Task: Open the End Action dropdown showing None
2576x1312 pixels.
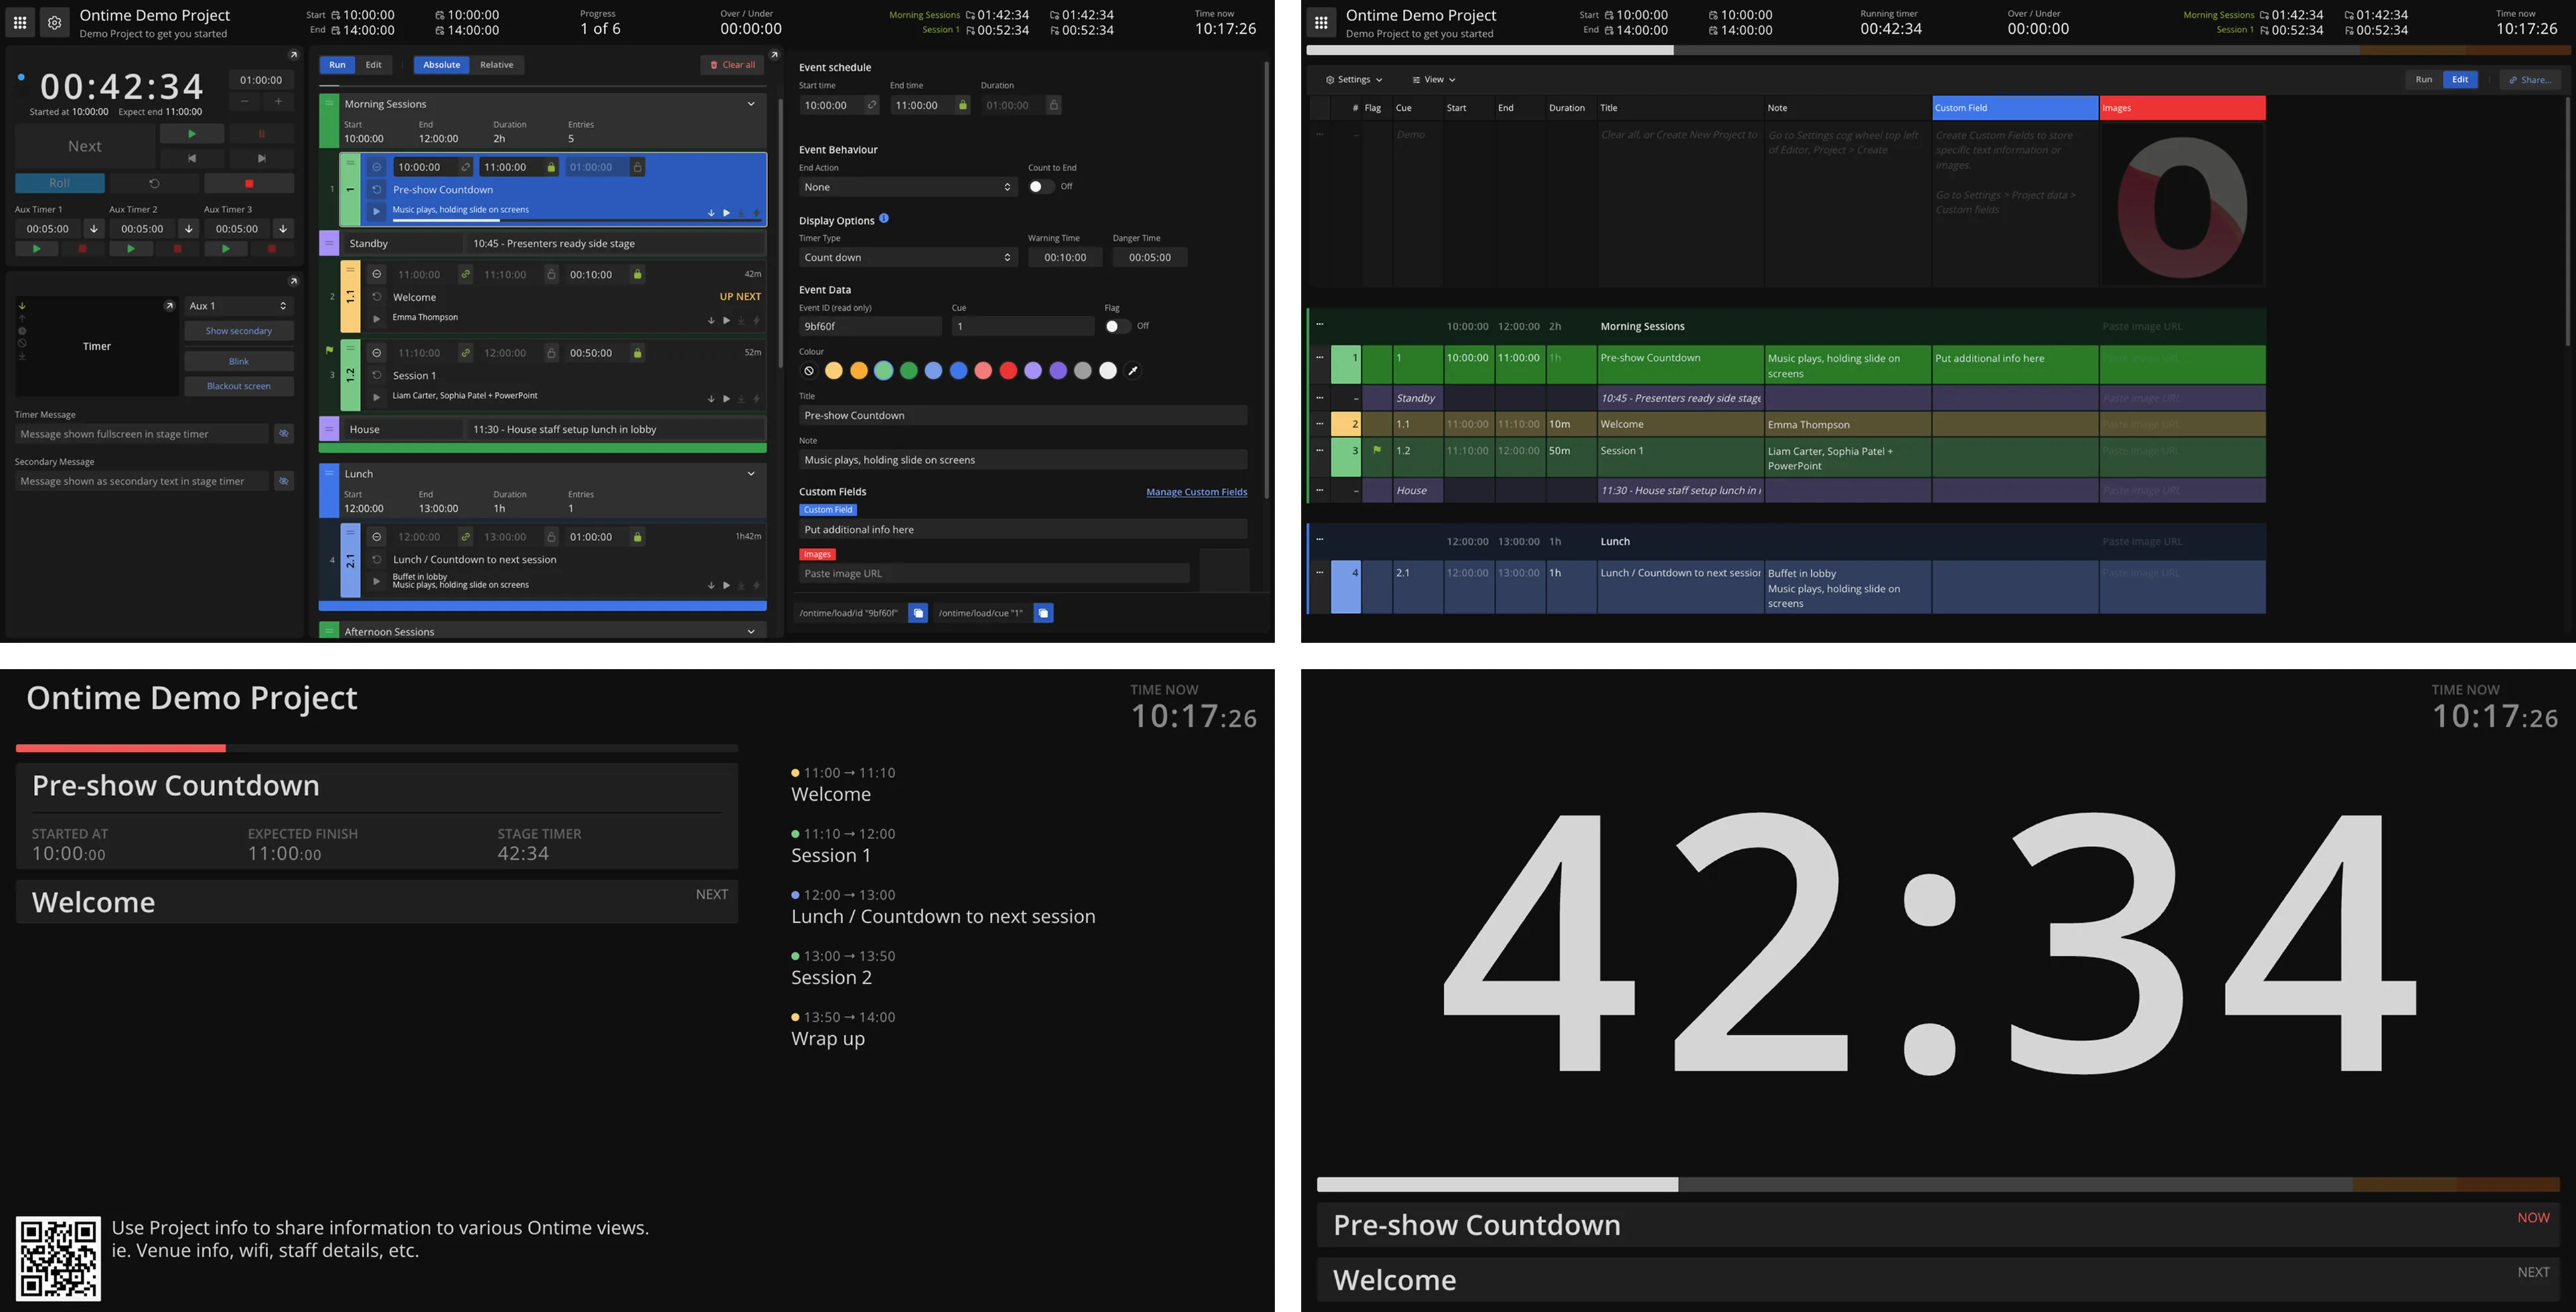Action: pos(907,187)
